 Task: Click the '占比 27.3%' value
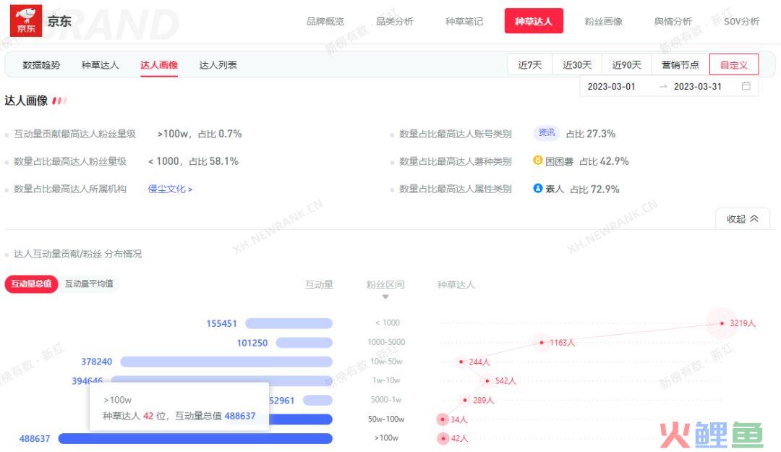[x=591, y=134]
